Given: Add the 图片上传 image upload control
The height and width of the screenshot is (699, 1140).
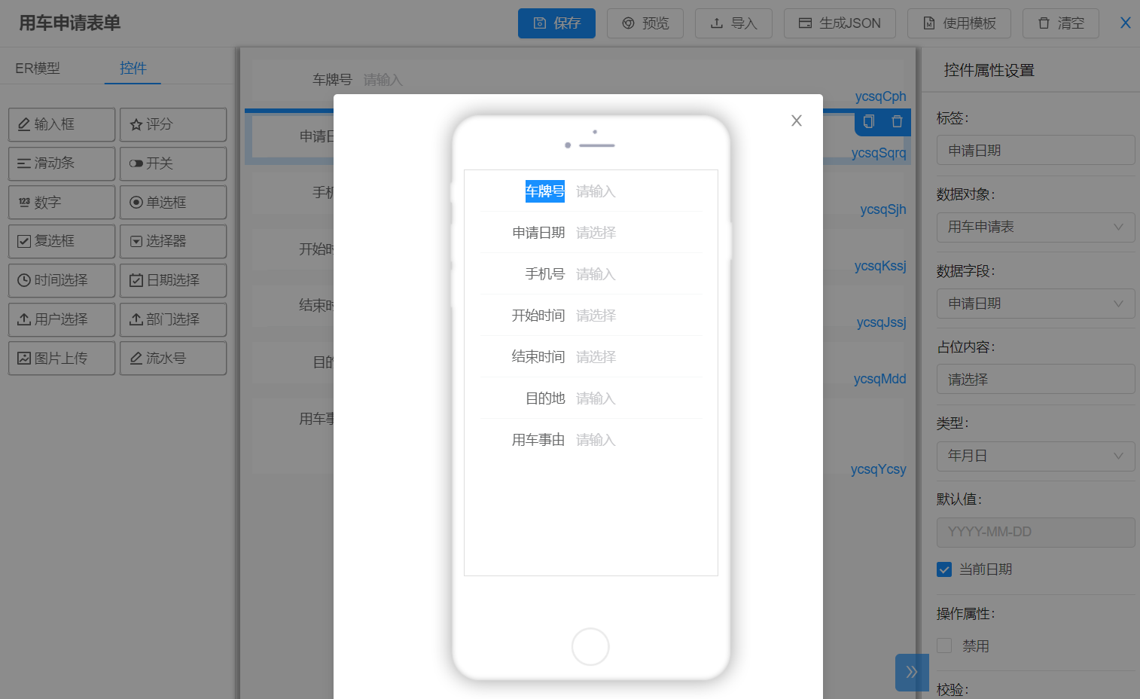Looking at the screenshot, I should [62, 358].
